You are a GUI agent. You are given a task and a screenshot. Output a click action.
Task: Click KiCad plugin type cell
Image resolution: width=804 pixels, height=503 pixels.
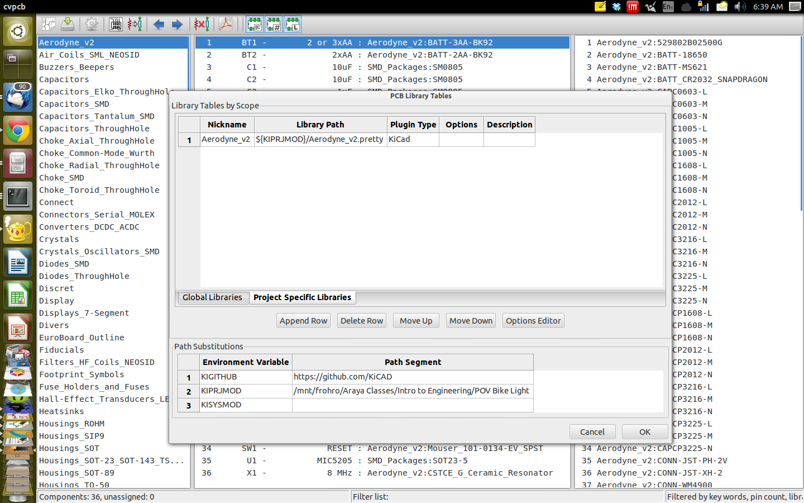(x=413, y=139)
